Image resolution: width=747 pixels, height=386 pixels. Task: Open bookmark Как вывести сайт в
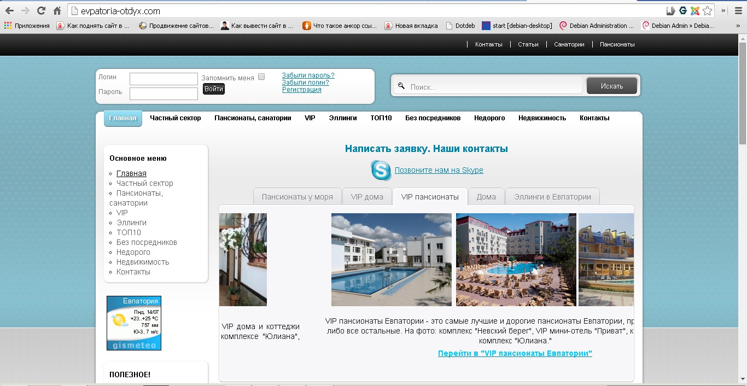pyautogui.click(x=257, y=26)
